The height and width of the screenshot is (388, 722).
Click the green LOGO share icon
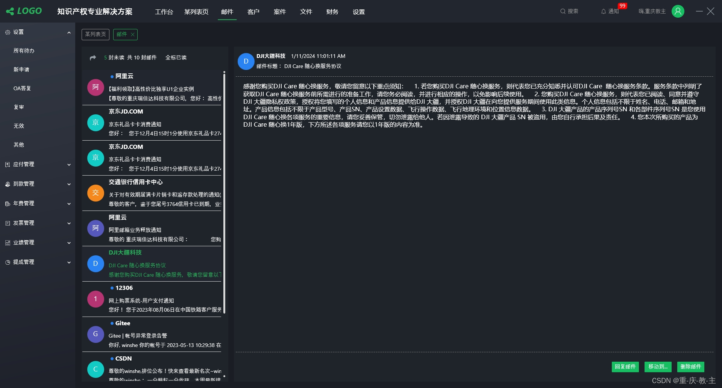tap(10, 11)
